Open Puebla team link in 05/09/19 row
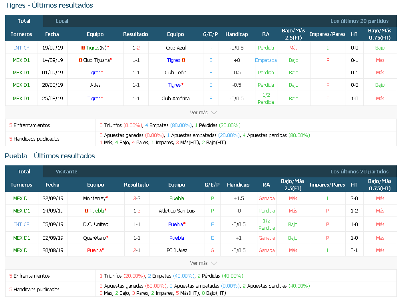 175,225
